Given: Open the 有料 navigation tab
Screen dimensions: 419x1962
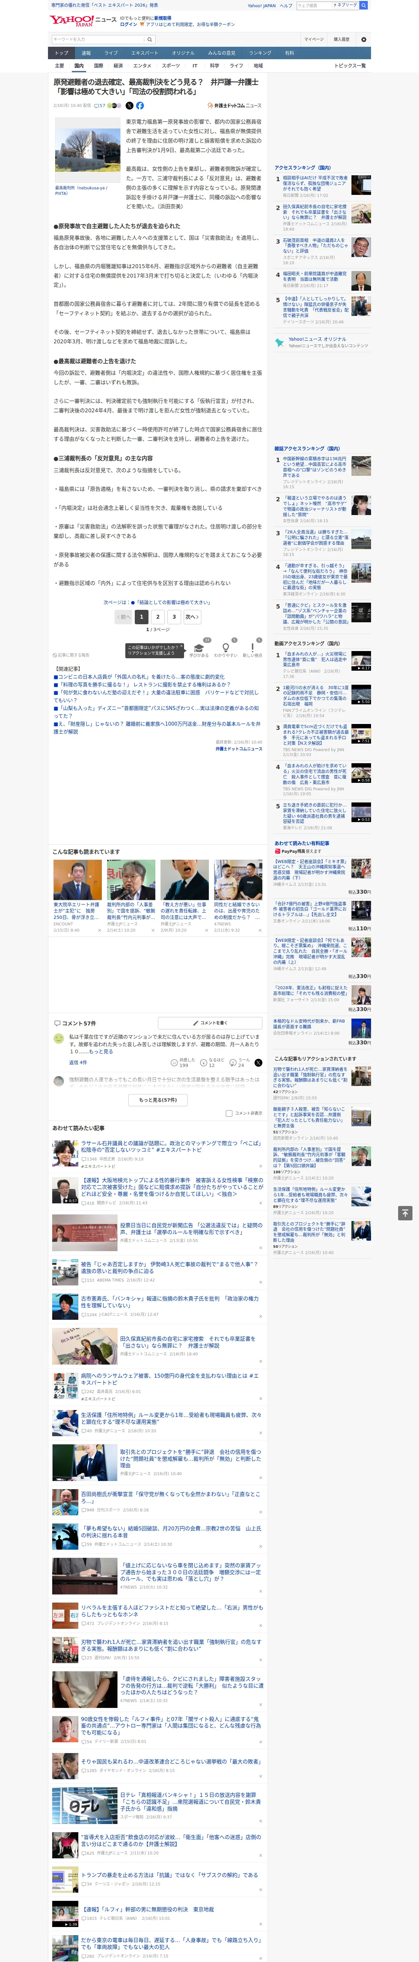Looking at the screenshot, I should coord(289,53).
